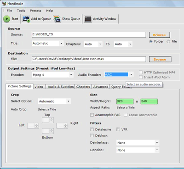
Task: Click the Width field showing 320
Action: tap(125, 101)
